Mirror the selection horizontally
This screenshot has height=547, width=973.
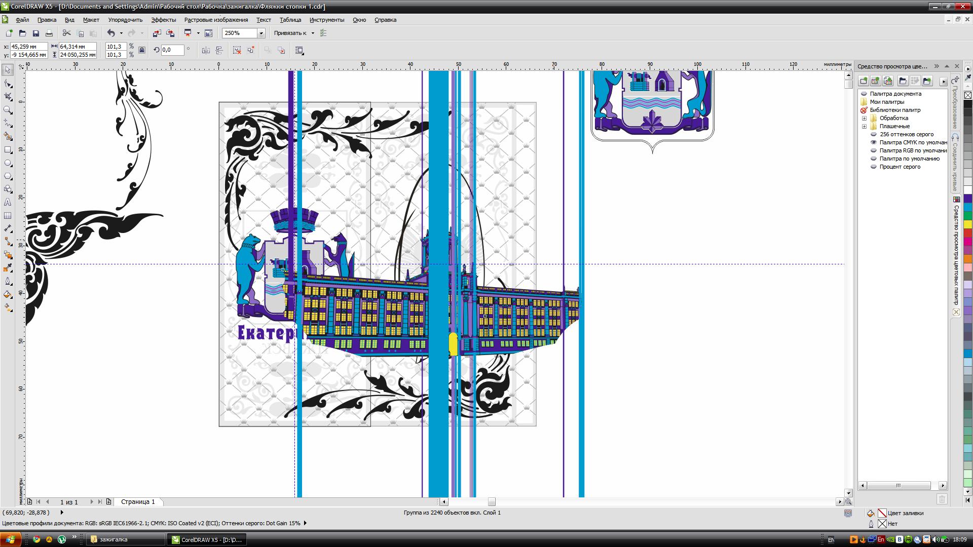tap(206, 50)
